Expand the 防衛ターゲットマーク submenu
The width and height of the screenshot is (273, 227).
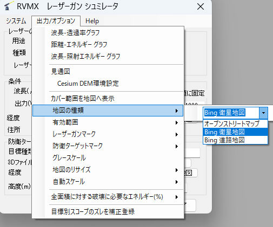(108, 146)
